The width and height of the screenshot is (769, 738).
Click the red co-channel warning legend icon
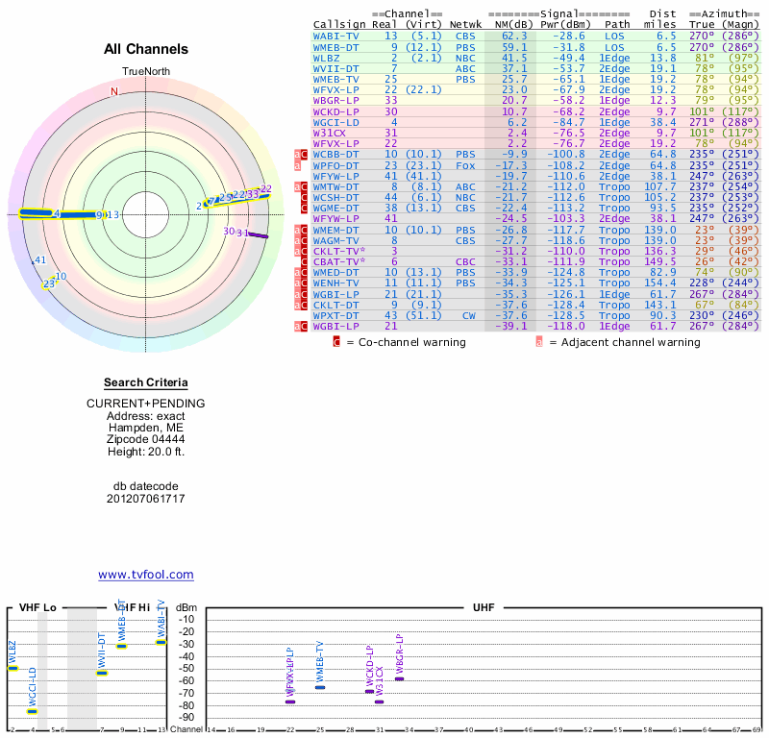tap(336, 341)
